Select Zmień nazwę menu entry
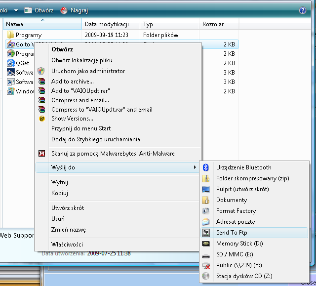Viewport: 316px width, 286px height. point(118,230)
